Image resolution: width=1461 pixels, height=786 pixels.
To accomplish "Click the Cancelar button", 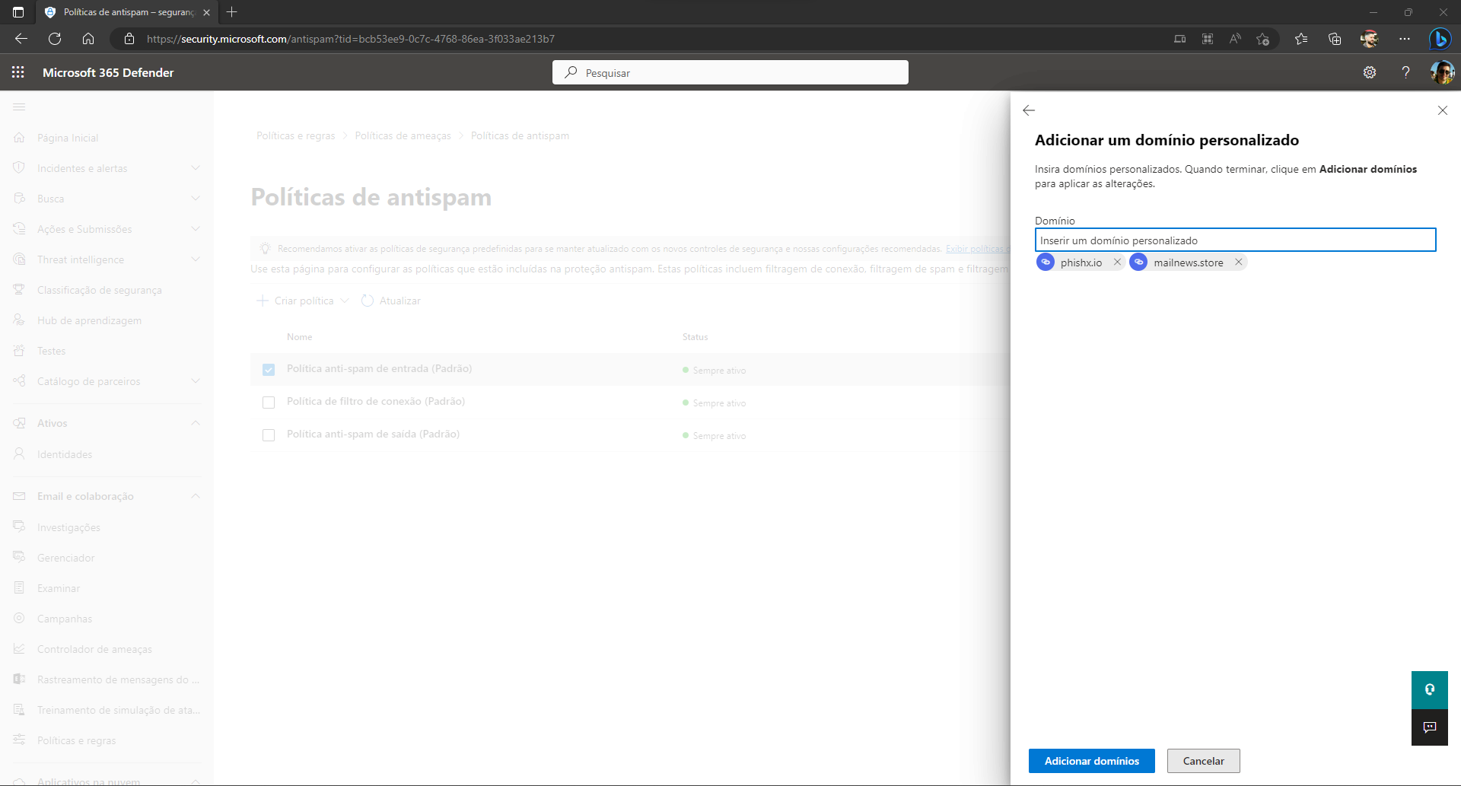I will (1203, 761).
